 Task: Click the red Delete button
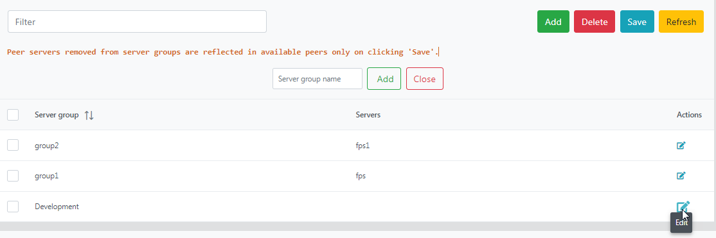tap(595, 22)
